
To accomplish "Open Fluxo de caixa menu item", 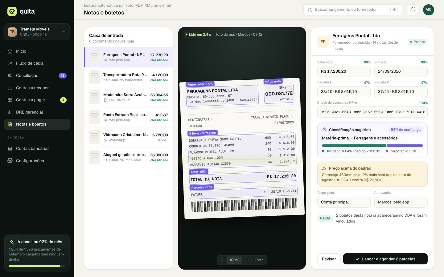I will 37,63.
